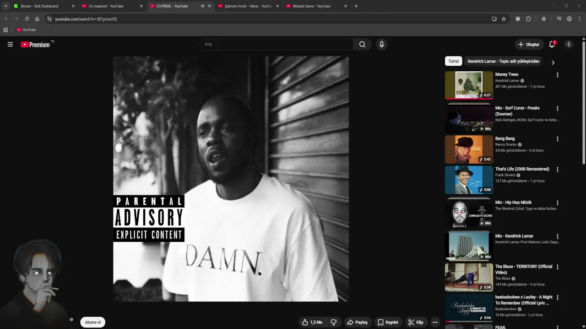Screen dimensions: 586x329
Task: Click install app icon in address bar
Action: tap(494, 19)
